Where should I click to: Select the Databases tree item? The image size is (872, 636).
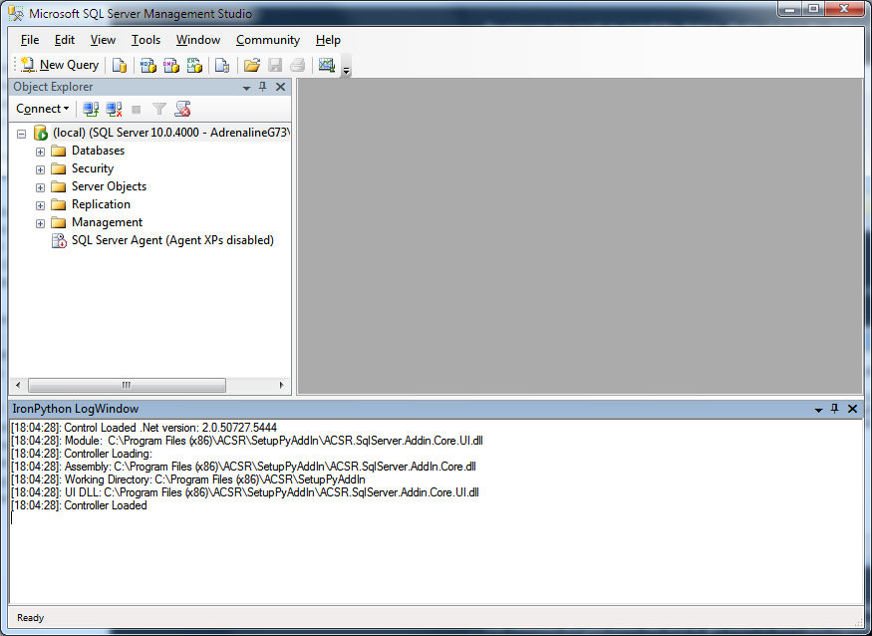pyautogui.click(x=98, y=151)
